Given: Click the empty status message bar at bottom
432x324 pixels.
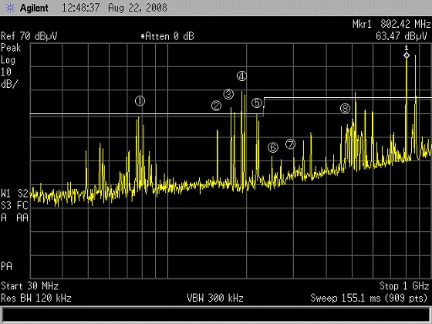Looking at the screenshot, I should (x=216, y=315).
